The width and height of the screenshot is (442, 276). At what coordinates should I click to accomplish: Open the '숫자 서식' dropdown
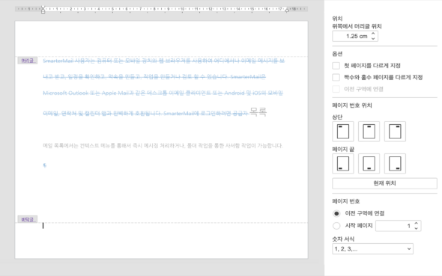click(372, 249)
